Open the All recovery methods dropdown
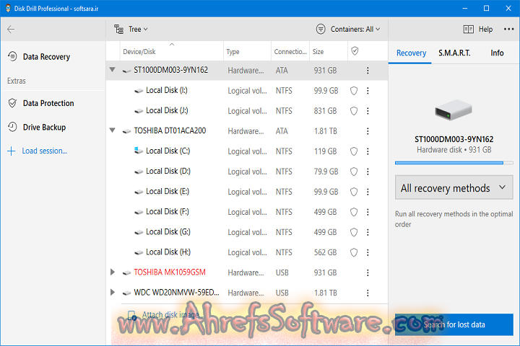 [454, 187]
